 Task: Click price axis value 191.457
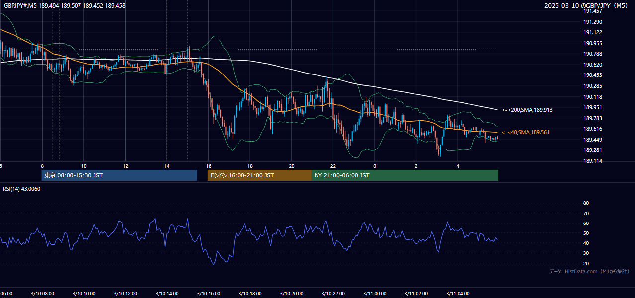[593, 11]
